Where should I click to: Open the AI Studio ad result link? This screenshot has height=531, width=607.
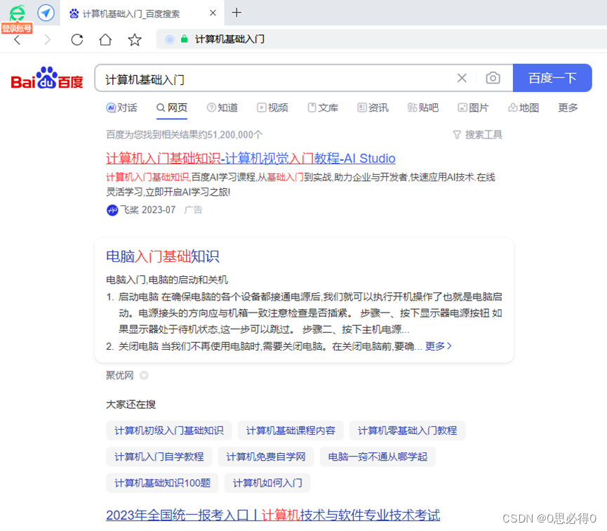click(251, 158)
